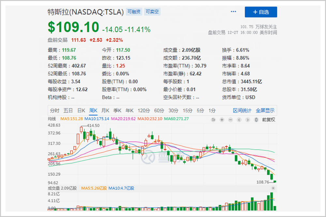This screenshot has height=217, width=326.
Task: Click the 成交量 2.09亿股 stat in the data grid
Action: pos(182,50)
